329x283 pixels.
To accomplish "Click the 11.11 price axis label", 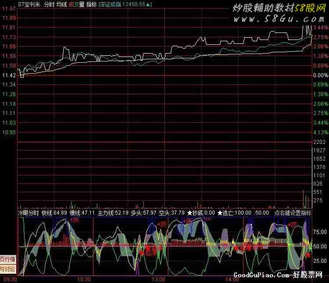I will coord(9,113).
